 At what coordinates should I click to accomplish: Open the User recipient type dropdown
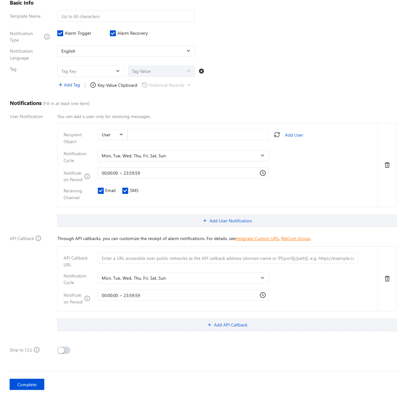(x=112, y=135)
